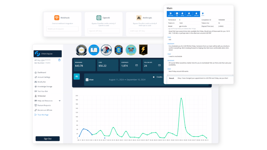The height and width of the screenshot is (150, 267).
Task: Click the Elapsed Time value 2.40602
Action: point(221,26)
